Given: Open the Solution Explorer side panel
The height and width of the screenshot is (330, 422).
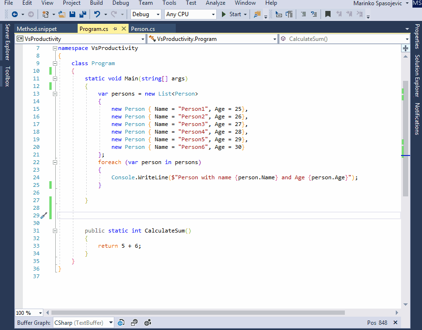Looking at the screenshot, I should [417, 76].
